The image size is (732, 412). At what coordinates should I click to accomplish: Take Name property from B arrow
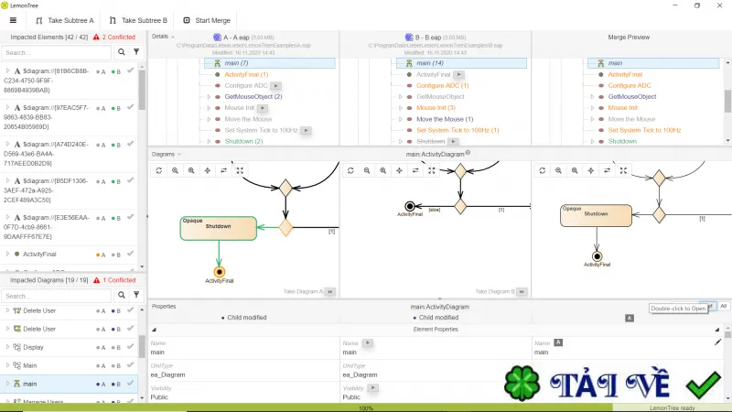pyautogui.click(x=368, y=342)
